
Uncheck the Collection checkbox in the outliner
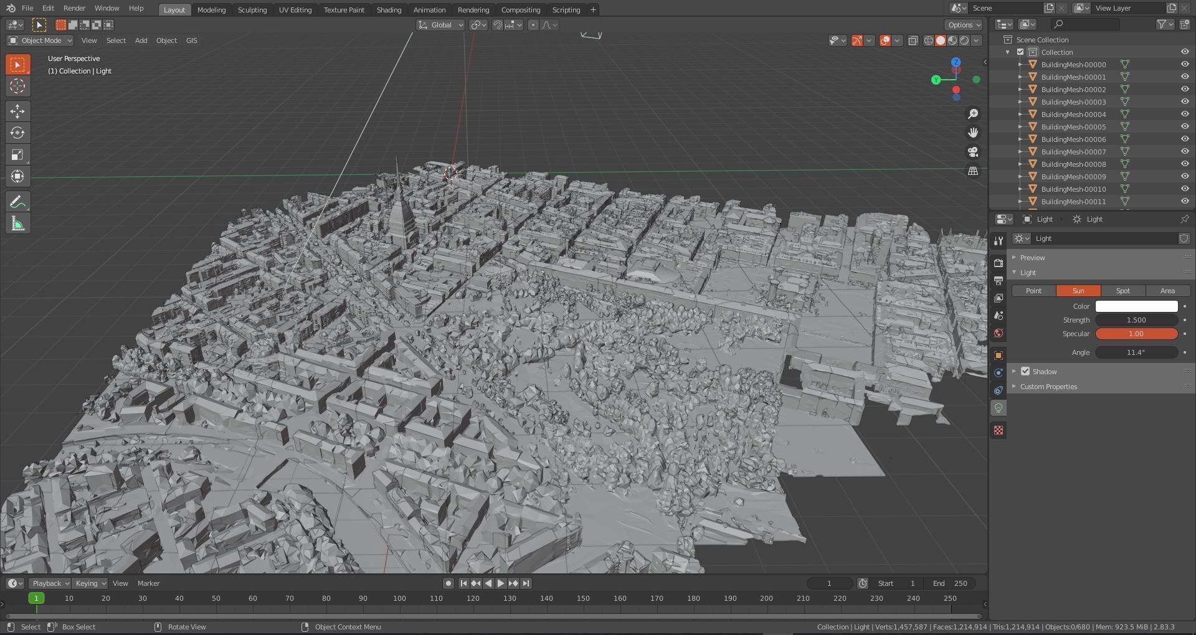tap(1020, 52)
